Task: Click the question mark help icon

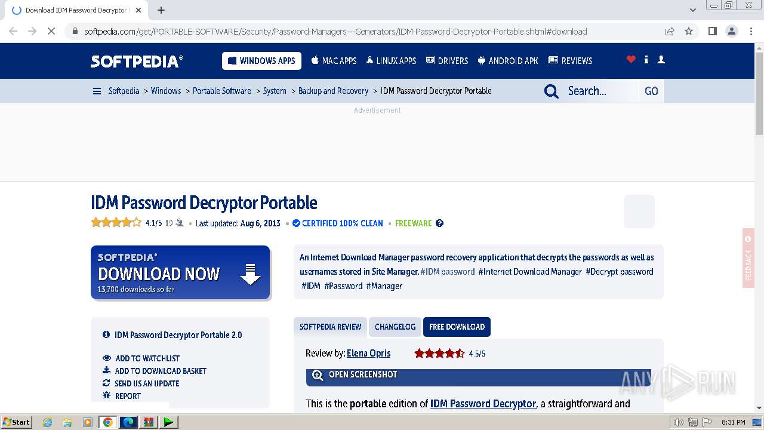Action: (439, 223)
